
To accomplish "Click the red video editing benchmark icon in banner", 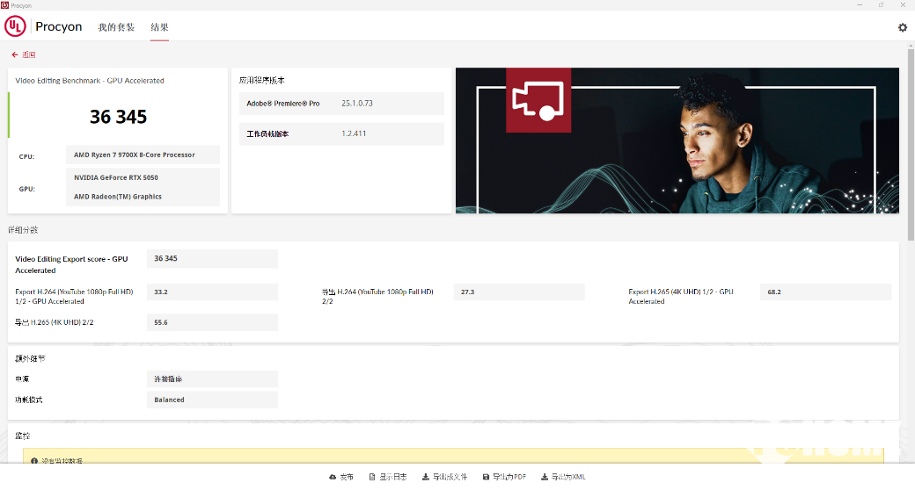I will (x=538, y=100).
